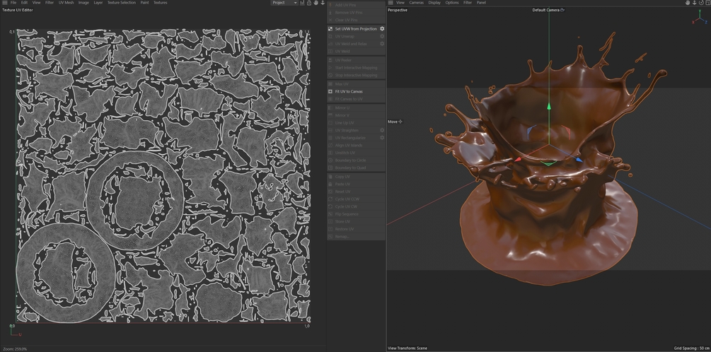
Task: Click the viewport orbit rotate icon
Action: [700, 3]
